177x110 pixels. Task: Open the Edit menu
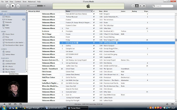point(7,2)
